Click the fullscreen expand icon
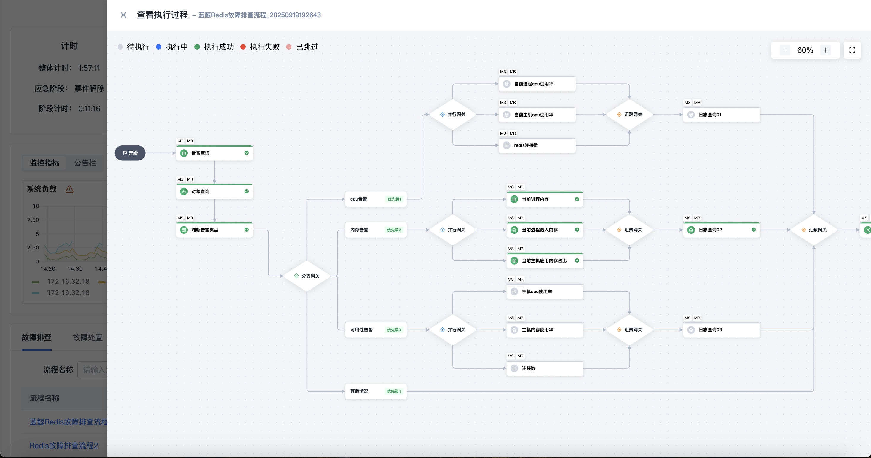Viewport: 871px width, 458px height. tap(852, 50)
